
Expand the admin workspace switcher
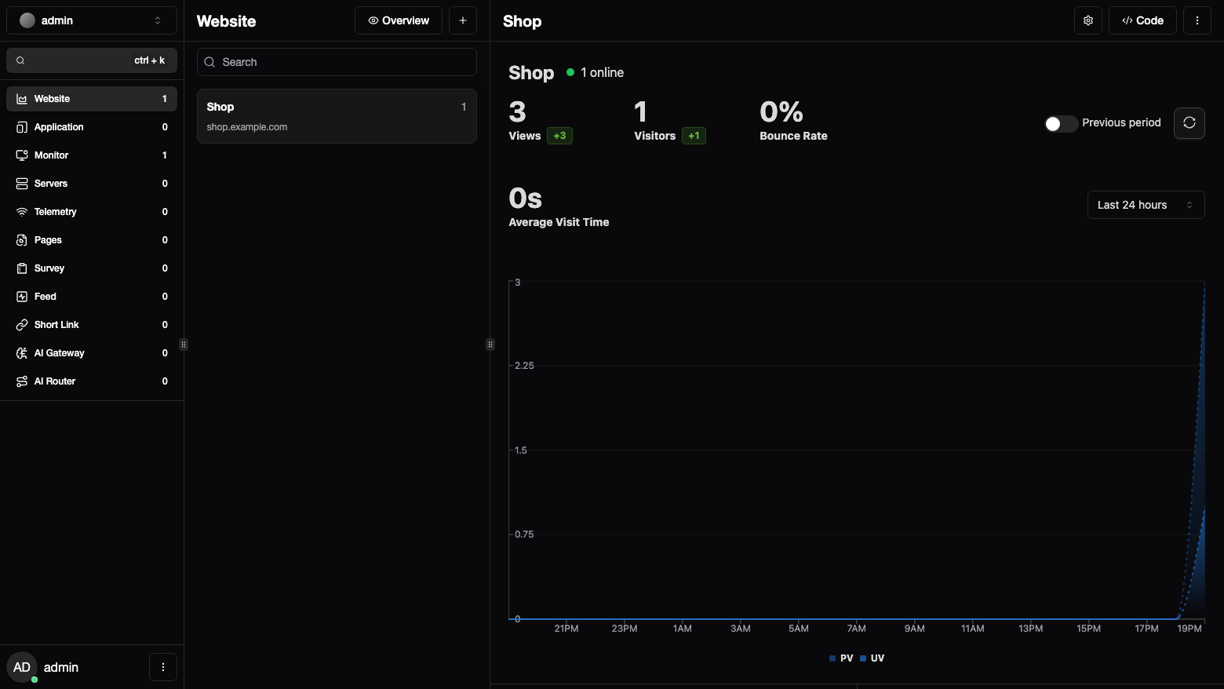(x=92, y=20)
